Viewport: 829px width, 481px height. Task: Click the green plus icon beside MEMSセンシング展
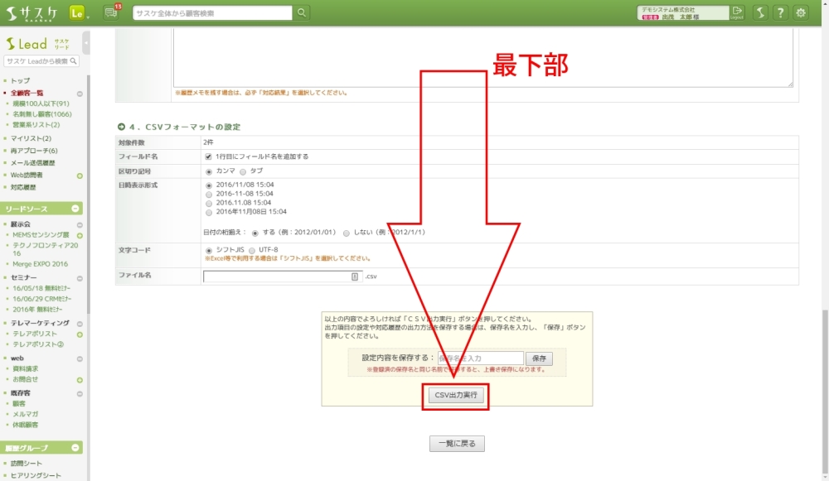tap(80, 235)
